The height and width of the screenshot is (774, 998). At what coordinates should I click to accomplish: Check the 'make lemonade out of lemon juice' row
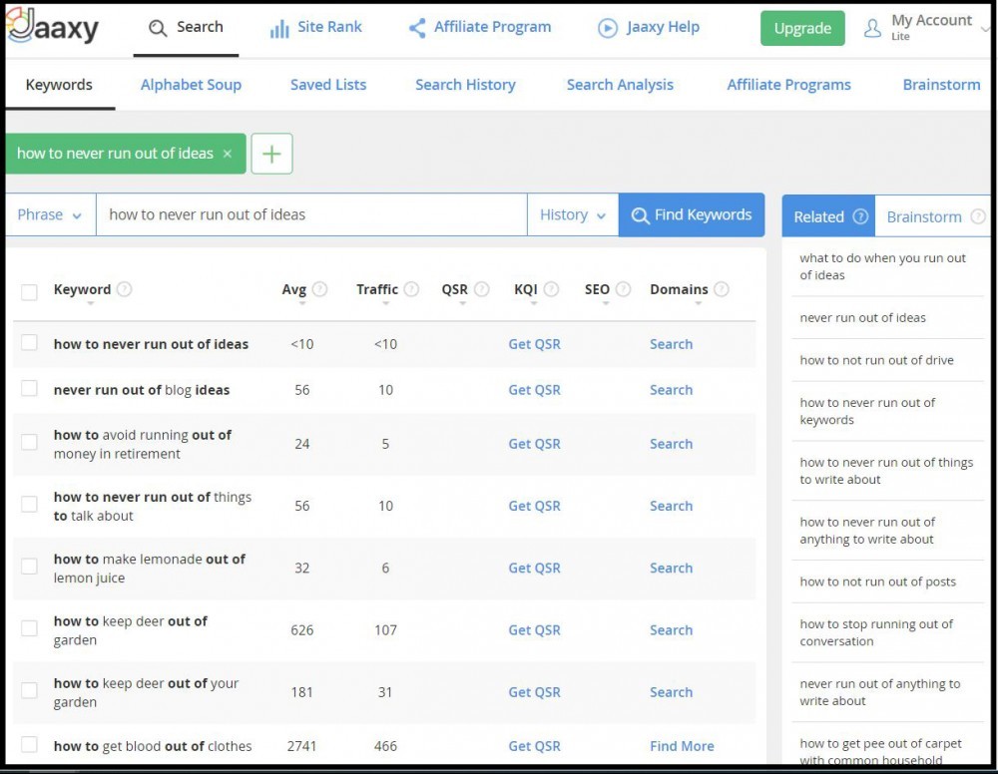29,566
